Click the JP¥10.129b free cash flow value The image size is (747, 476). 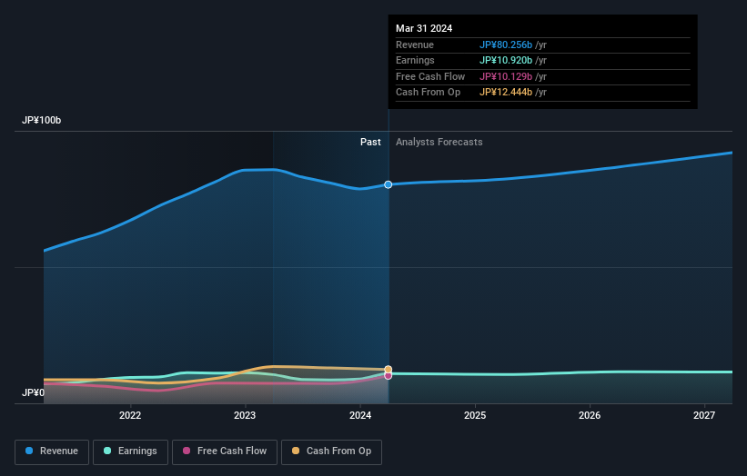(506, 76)
